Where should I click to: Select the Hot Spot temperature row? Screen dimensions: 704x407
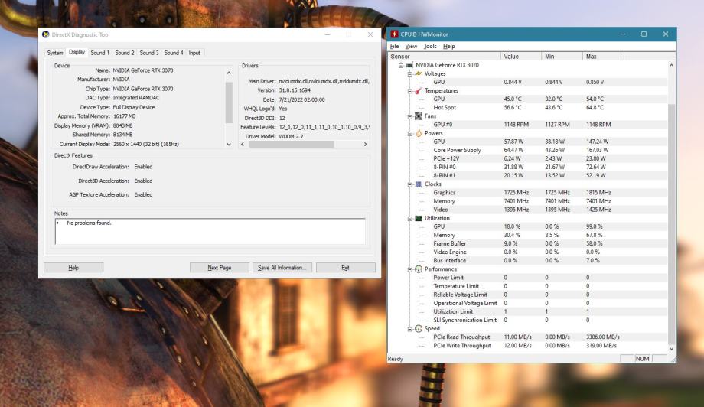(527, 108)
